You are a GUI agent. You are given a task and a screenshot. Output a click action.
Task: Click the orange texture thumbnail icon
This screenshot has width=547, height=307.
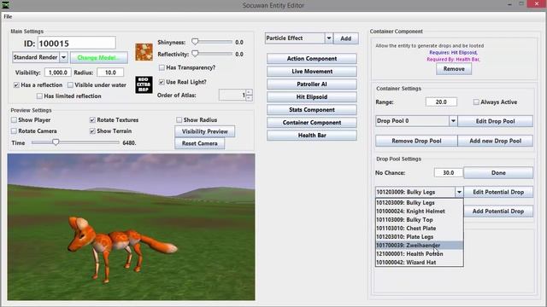coord(144,52)
